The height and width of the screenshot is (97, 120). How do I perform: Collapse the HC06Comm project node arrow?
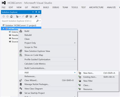click(x=4, y=29)
